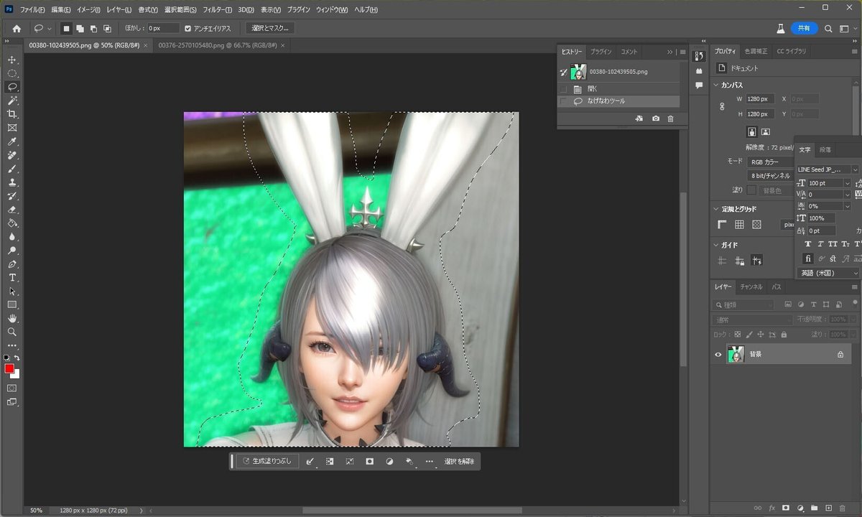Switch to the チャンネル tab
Image resolution: width=862 pixels, height=517 pixels.
751,287
